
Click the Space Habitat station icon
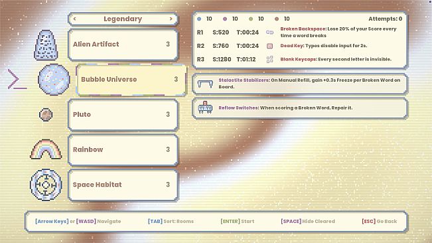point(46,185)
